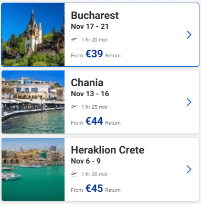Viewport: 201px width, 204px height.
Task: Click the €39 return price
Action: (x=94, y=54)
